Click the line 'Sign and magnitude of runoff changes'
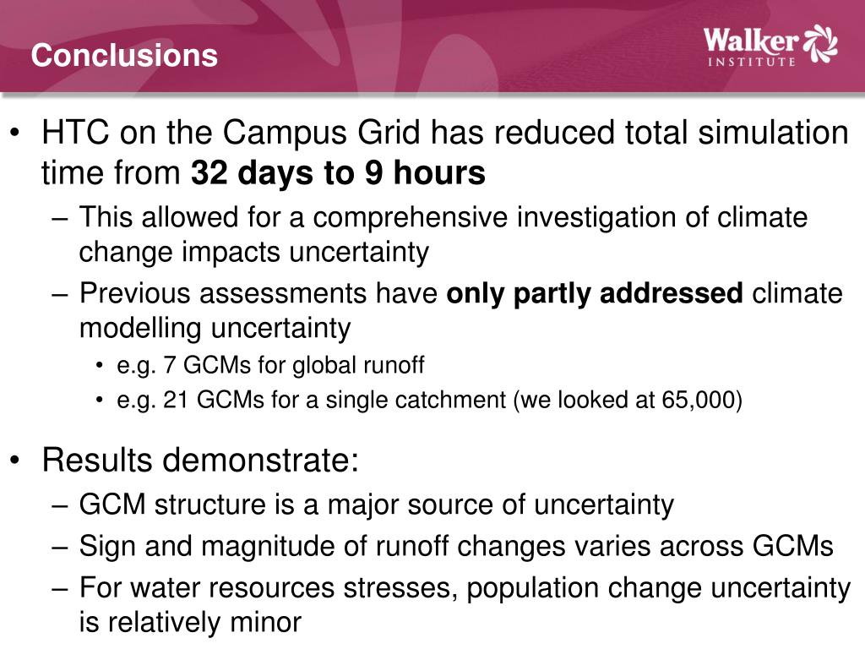 pyautogui.click(x=455, y=547)
